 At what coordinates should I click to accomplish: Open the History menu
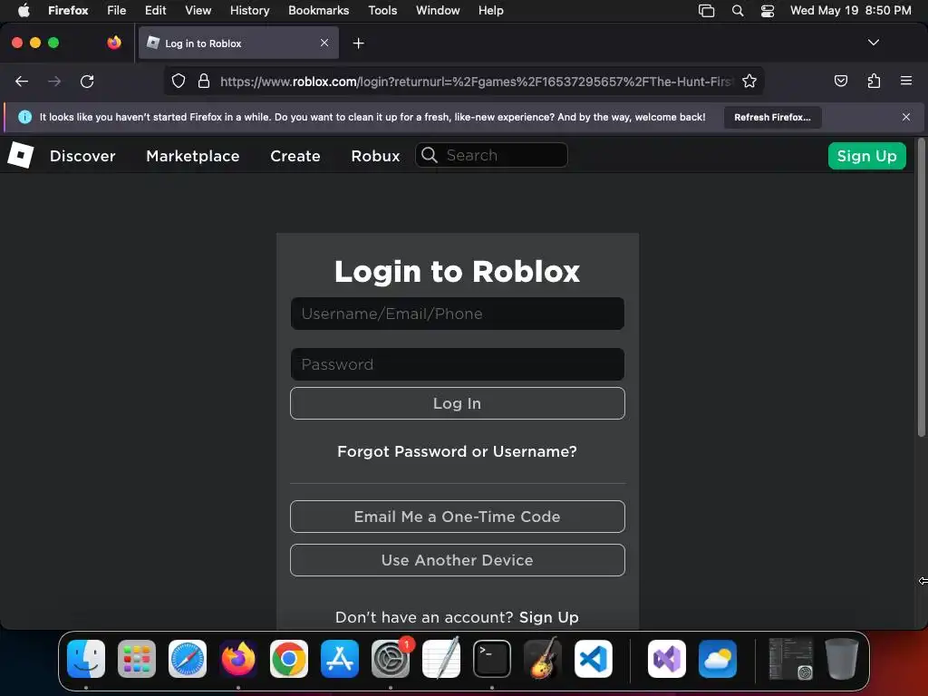pos(250,11)
